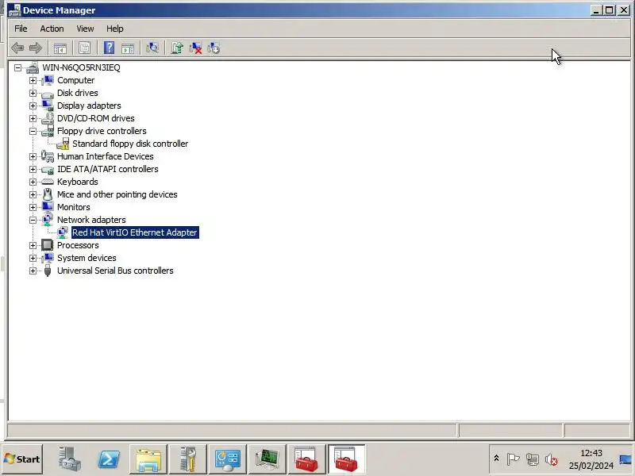Click the Disable device down-arrow icon
635x476 pixels.
coord(214,48)
